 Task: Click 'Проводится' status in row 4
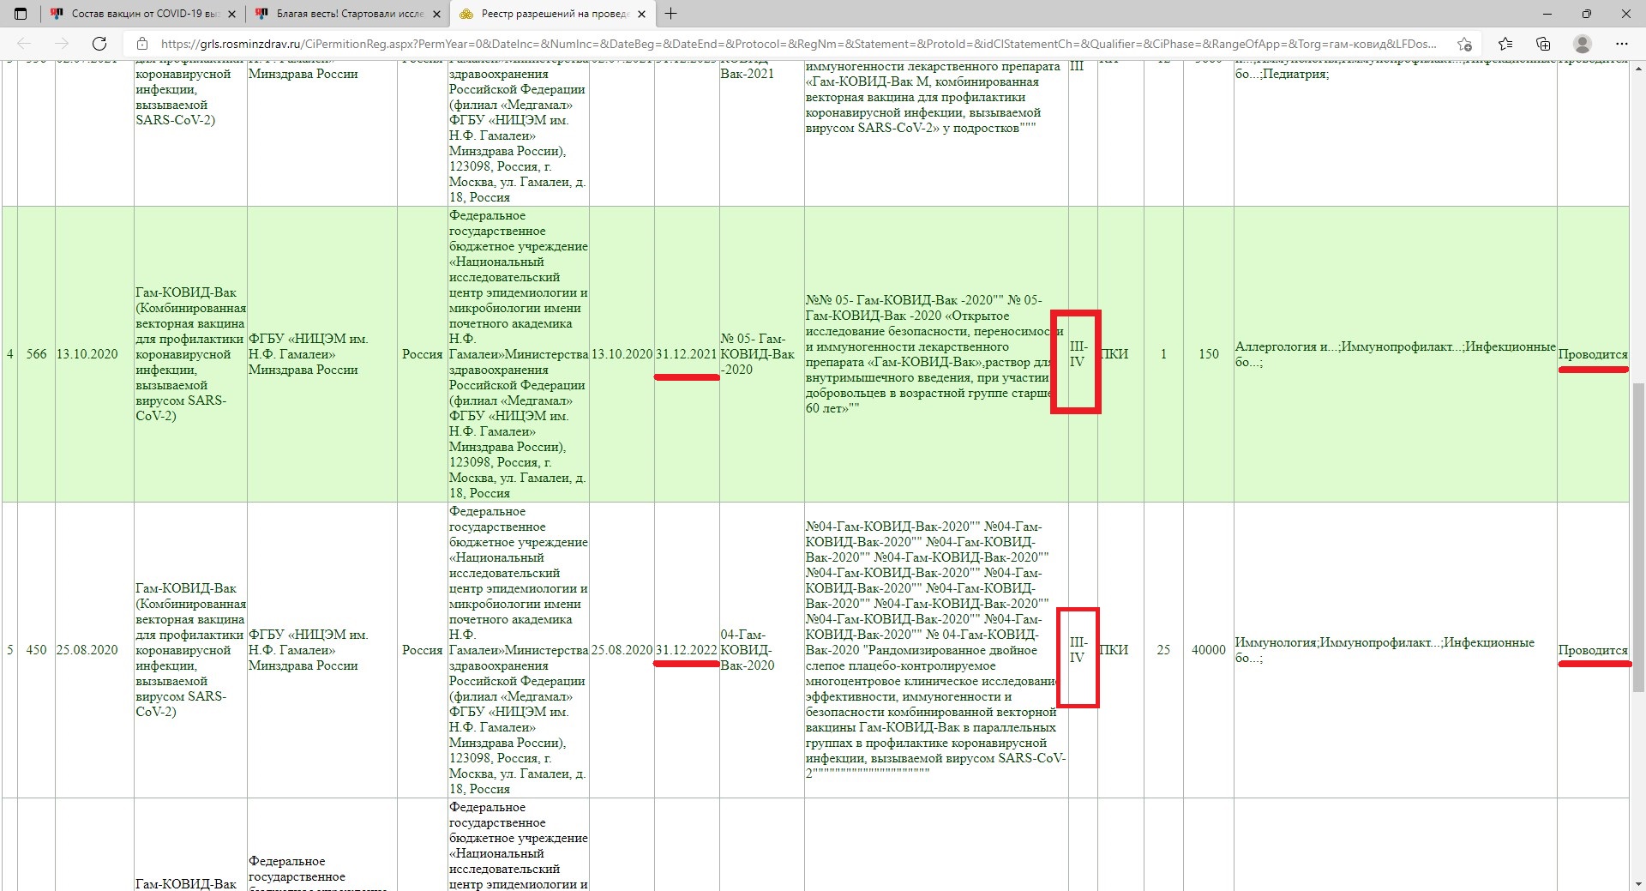[1593, 354]
